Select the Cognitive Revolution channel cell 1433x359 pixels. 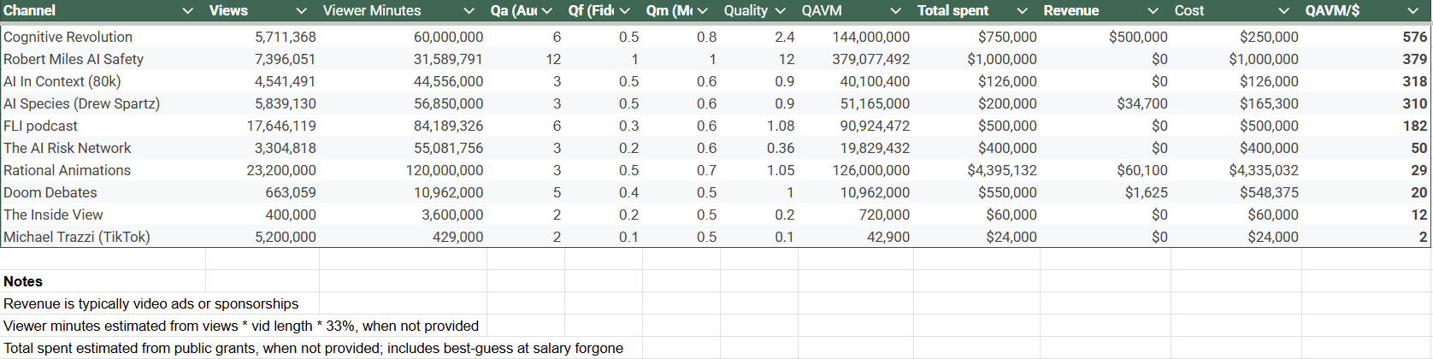tap(68, 37)
